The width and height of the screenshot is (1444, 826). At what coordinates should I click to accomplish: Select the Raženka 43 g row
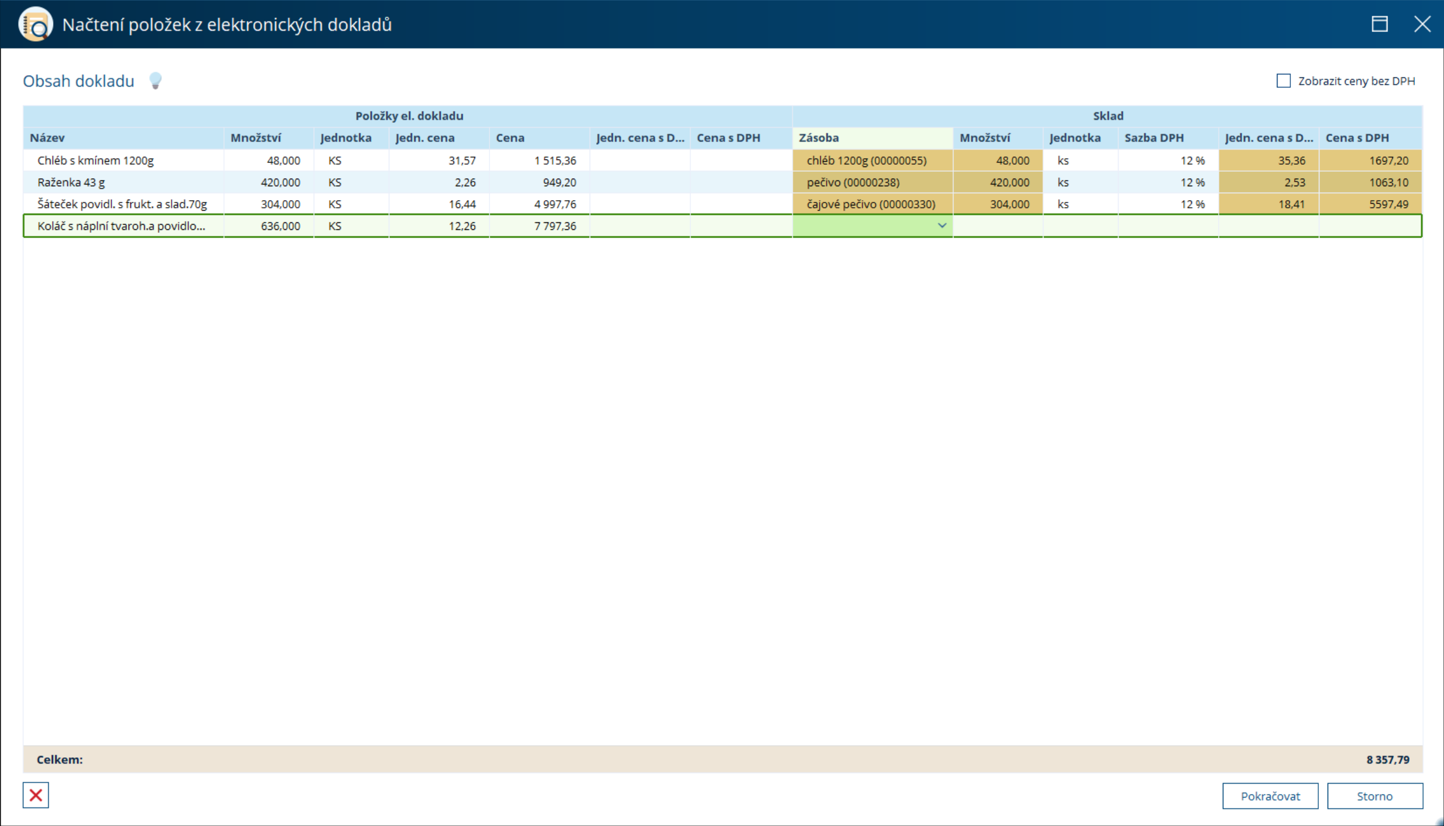pyautogui.click(x=71, y=183)
